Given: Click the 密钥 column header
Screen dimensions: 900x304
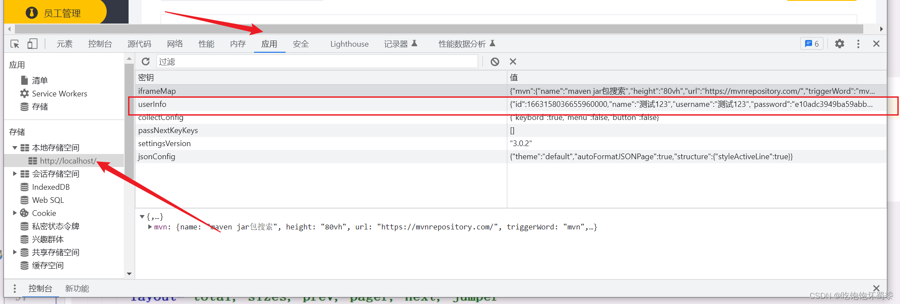Looking at the screenshot, I should pos(321,77).
